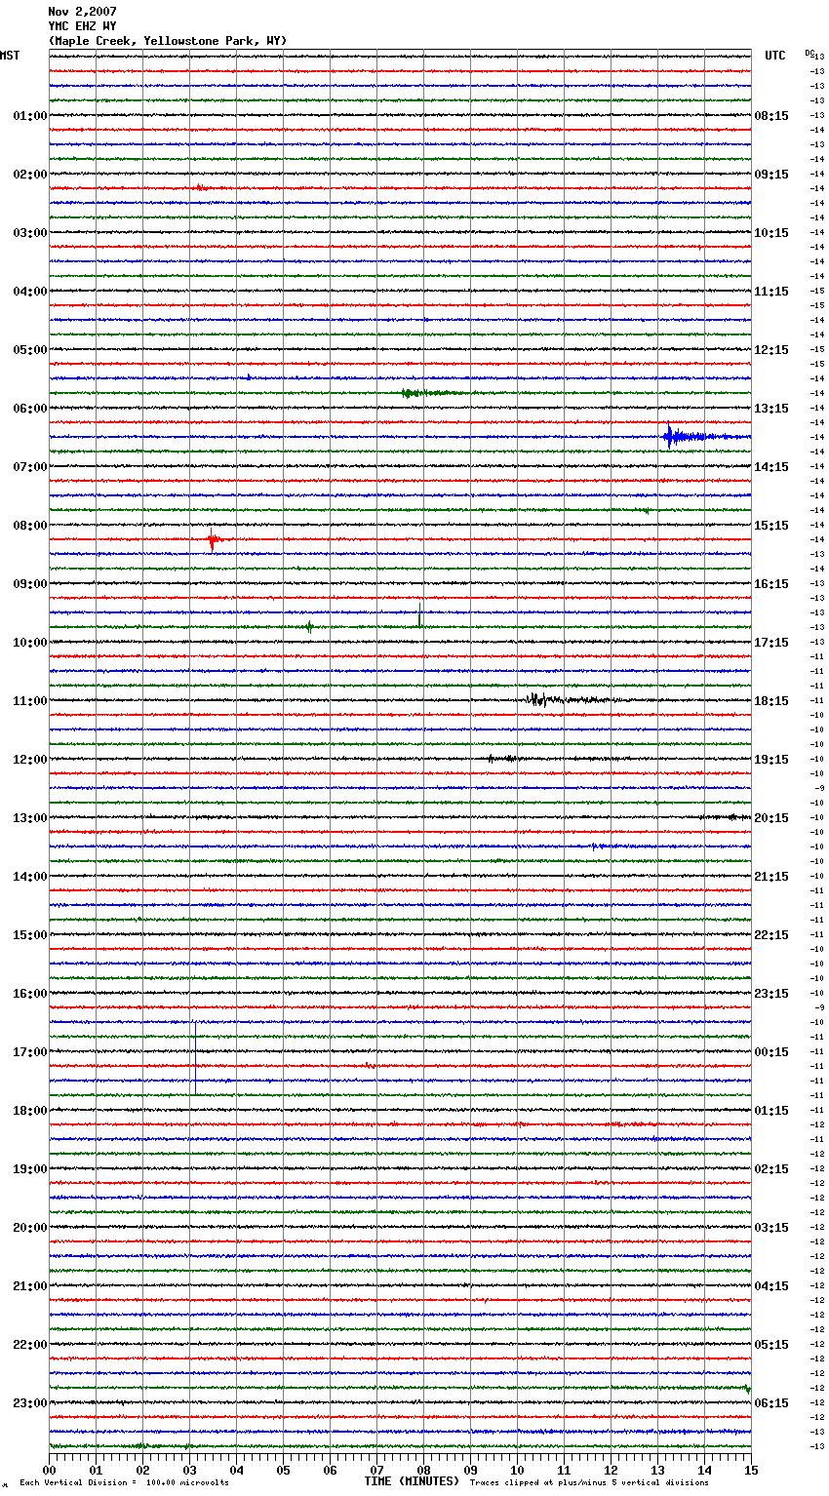The width and height of the screenshot is (829, 1496).
Task: Click minute tick "12" on the bottom axis
Action: tap(611, 1469)
